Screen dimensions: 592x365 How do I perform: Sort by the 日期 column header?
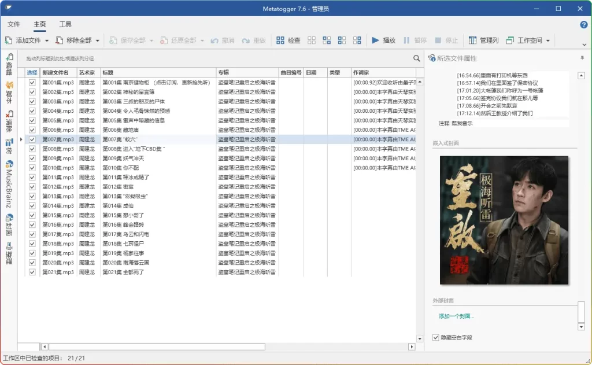(x=315, y=72)
